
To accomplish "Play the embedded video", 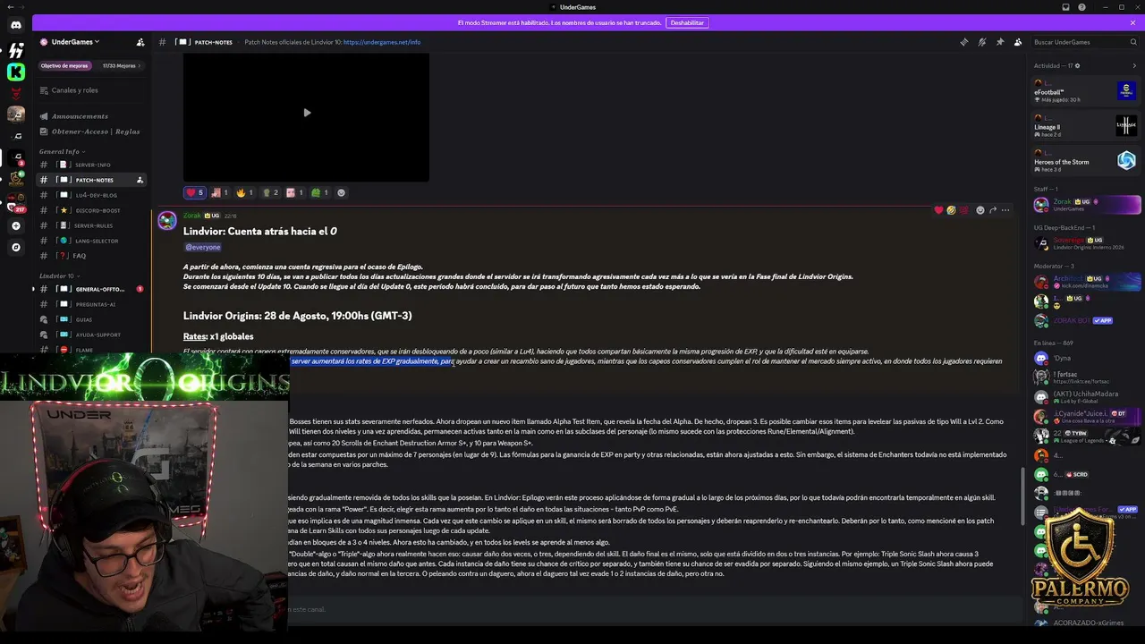I will pyautogui.click(x=307, y=113).
